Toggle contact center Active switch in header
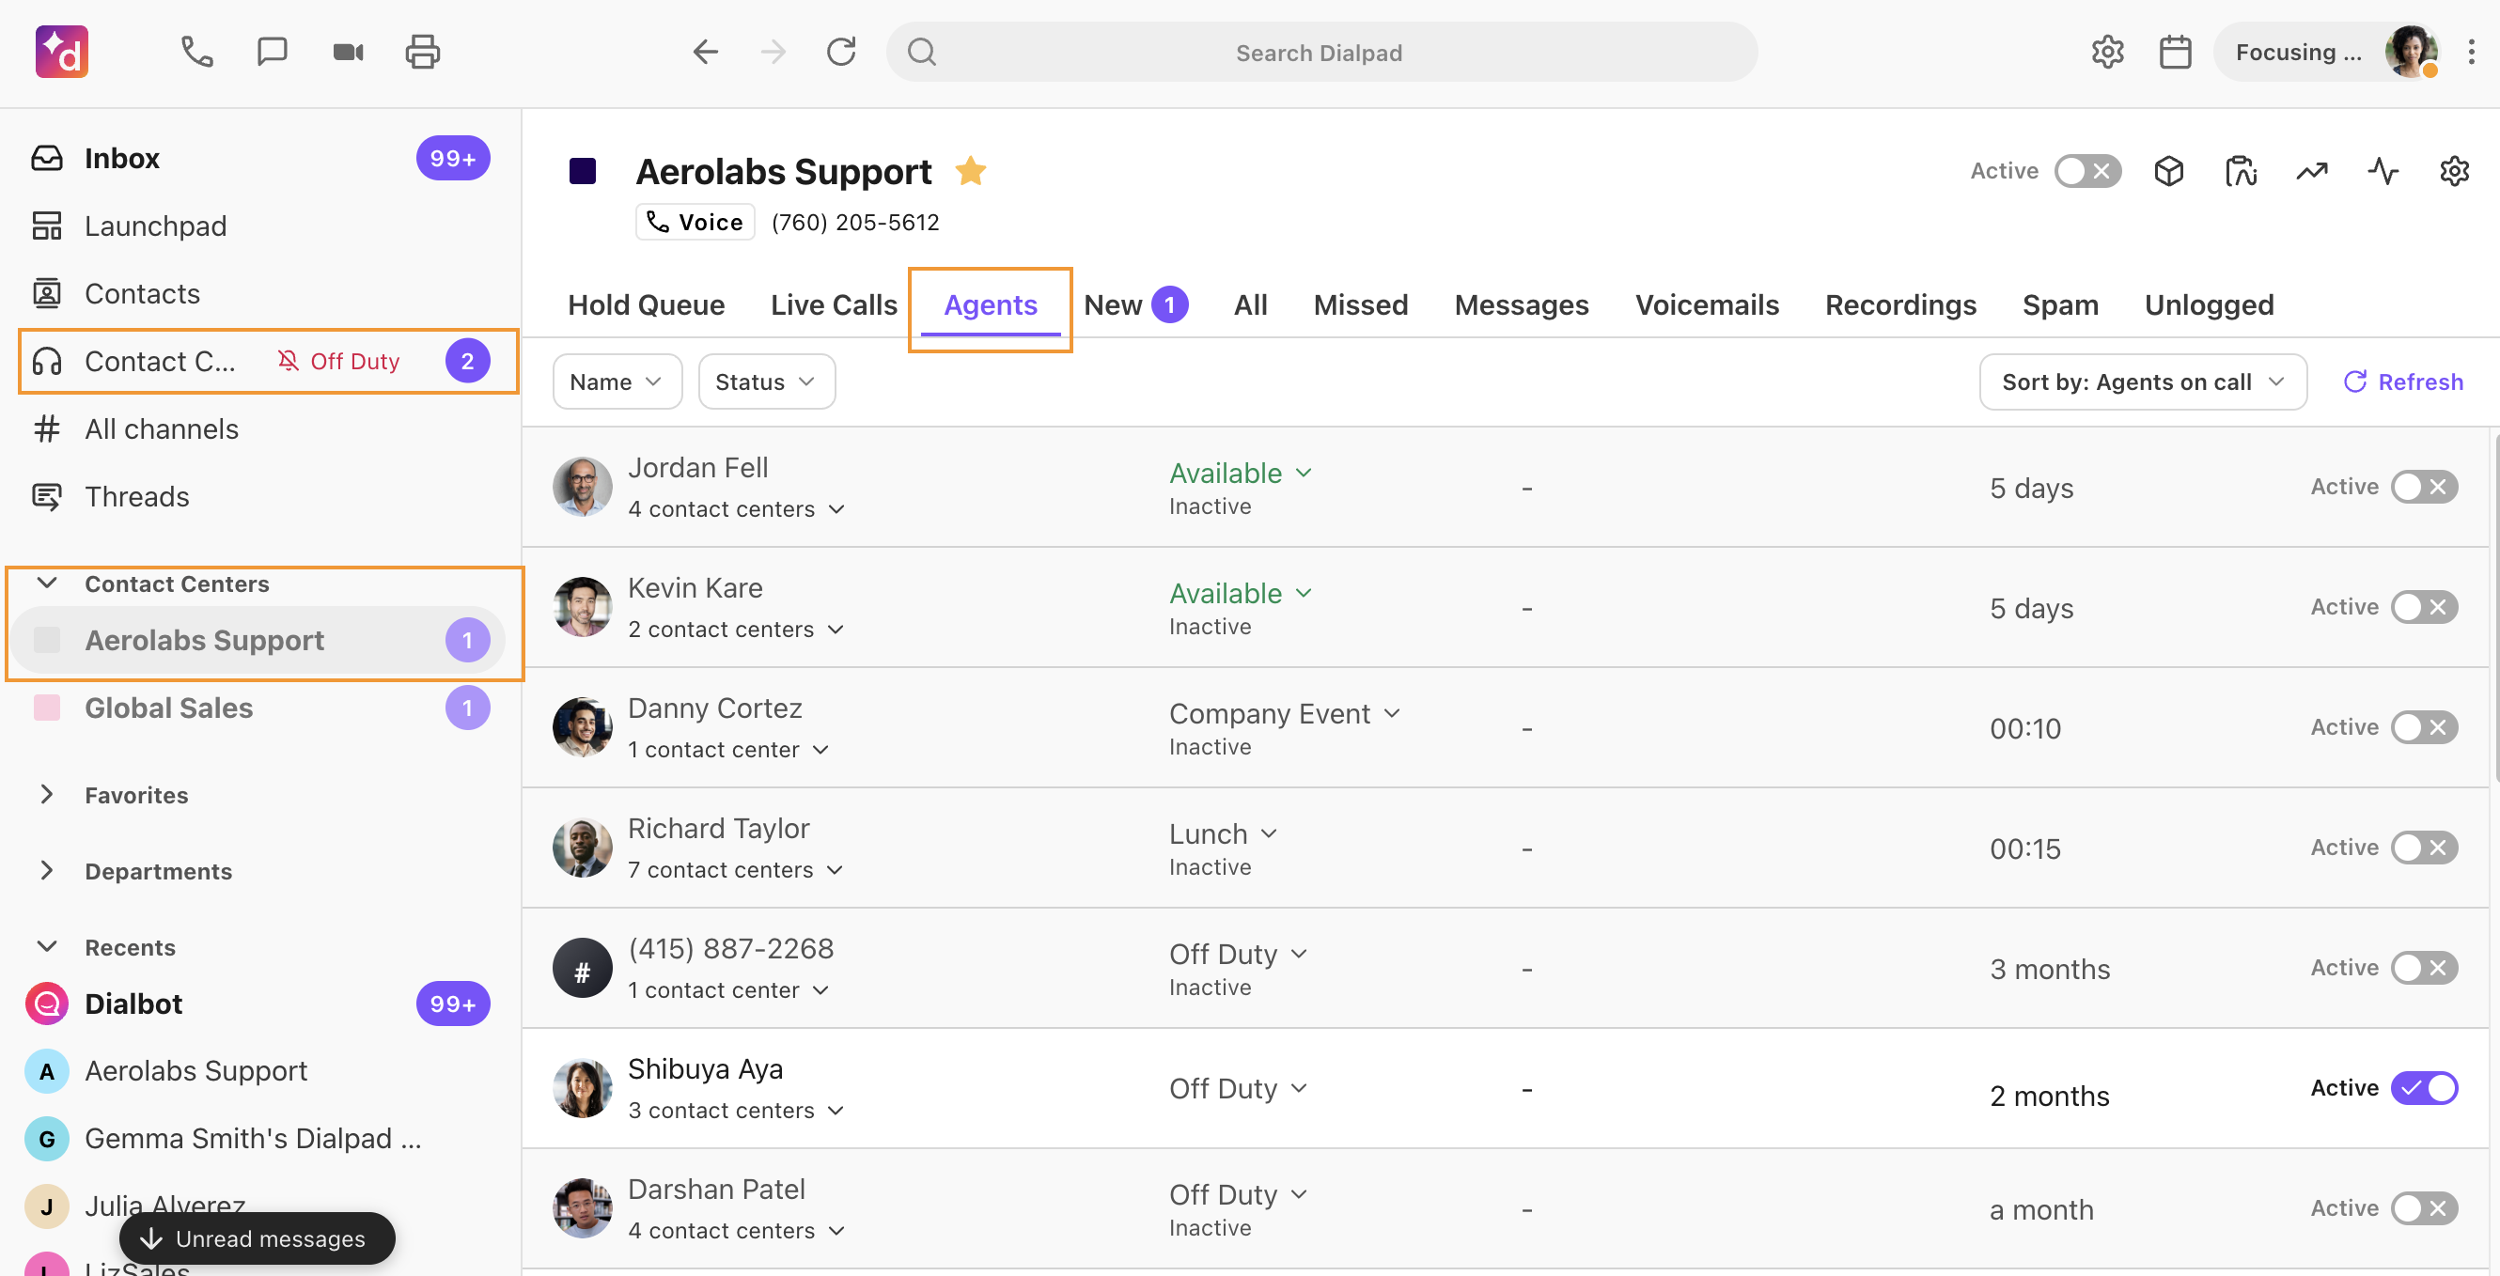 tap(2087, 171)
